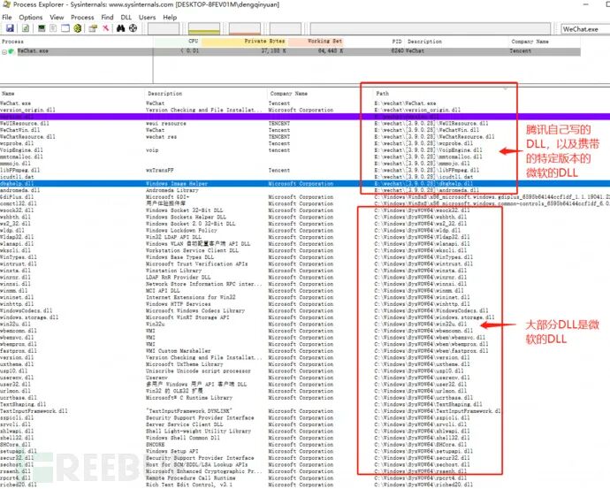
Task: Open the System Information toolbar icon
Action: (42, 28)
